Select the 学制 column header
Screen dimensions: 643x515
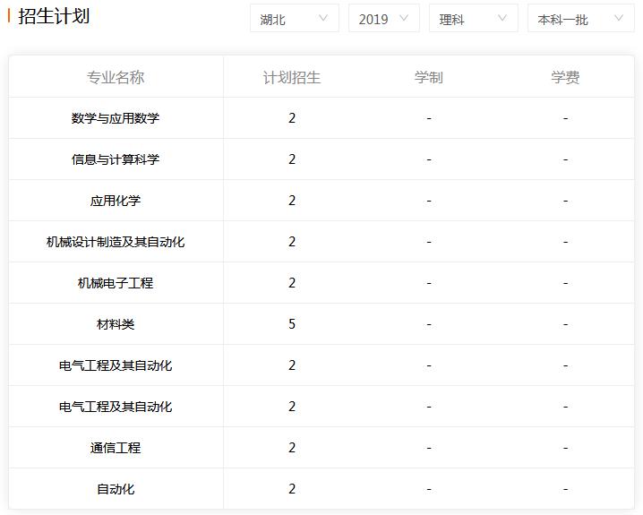coord(428,77)
